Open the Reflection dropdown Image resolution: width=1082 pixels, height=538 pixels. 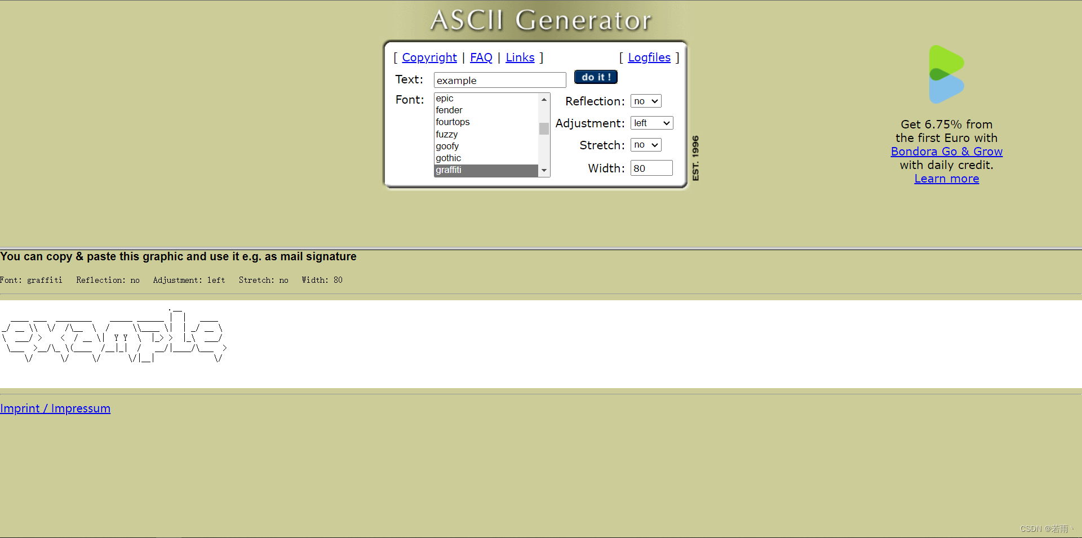click(645, 101)
